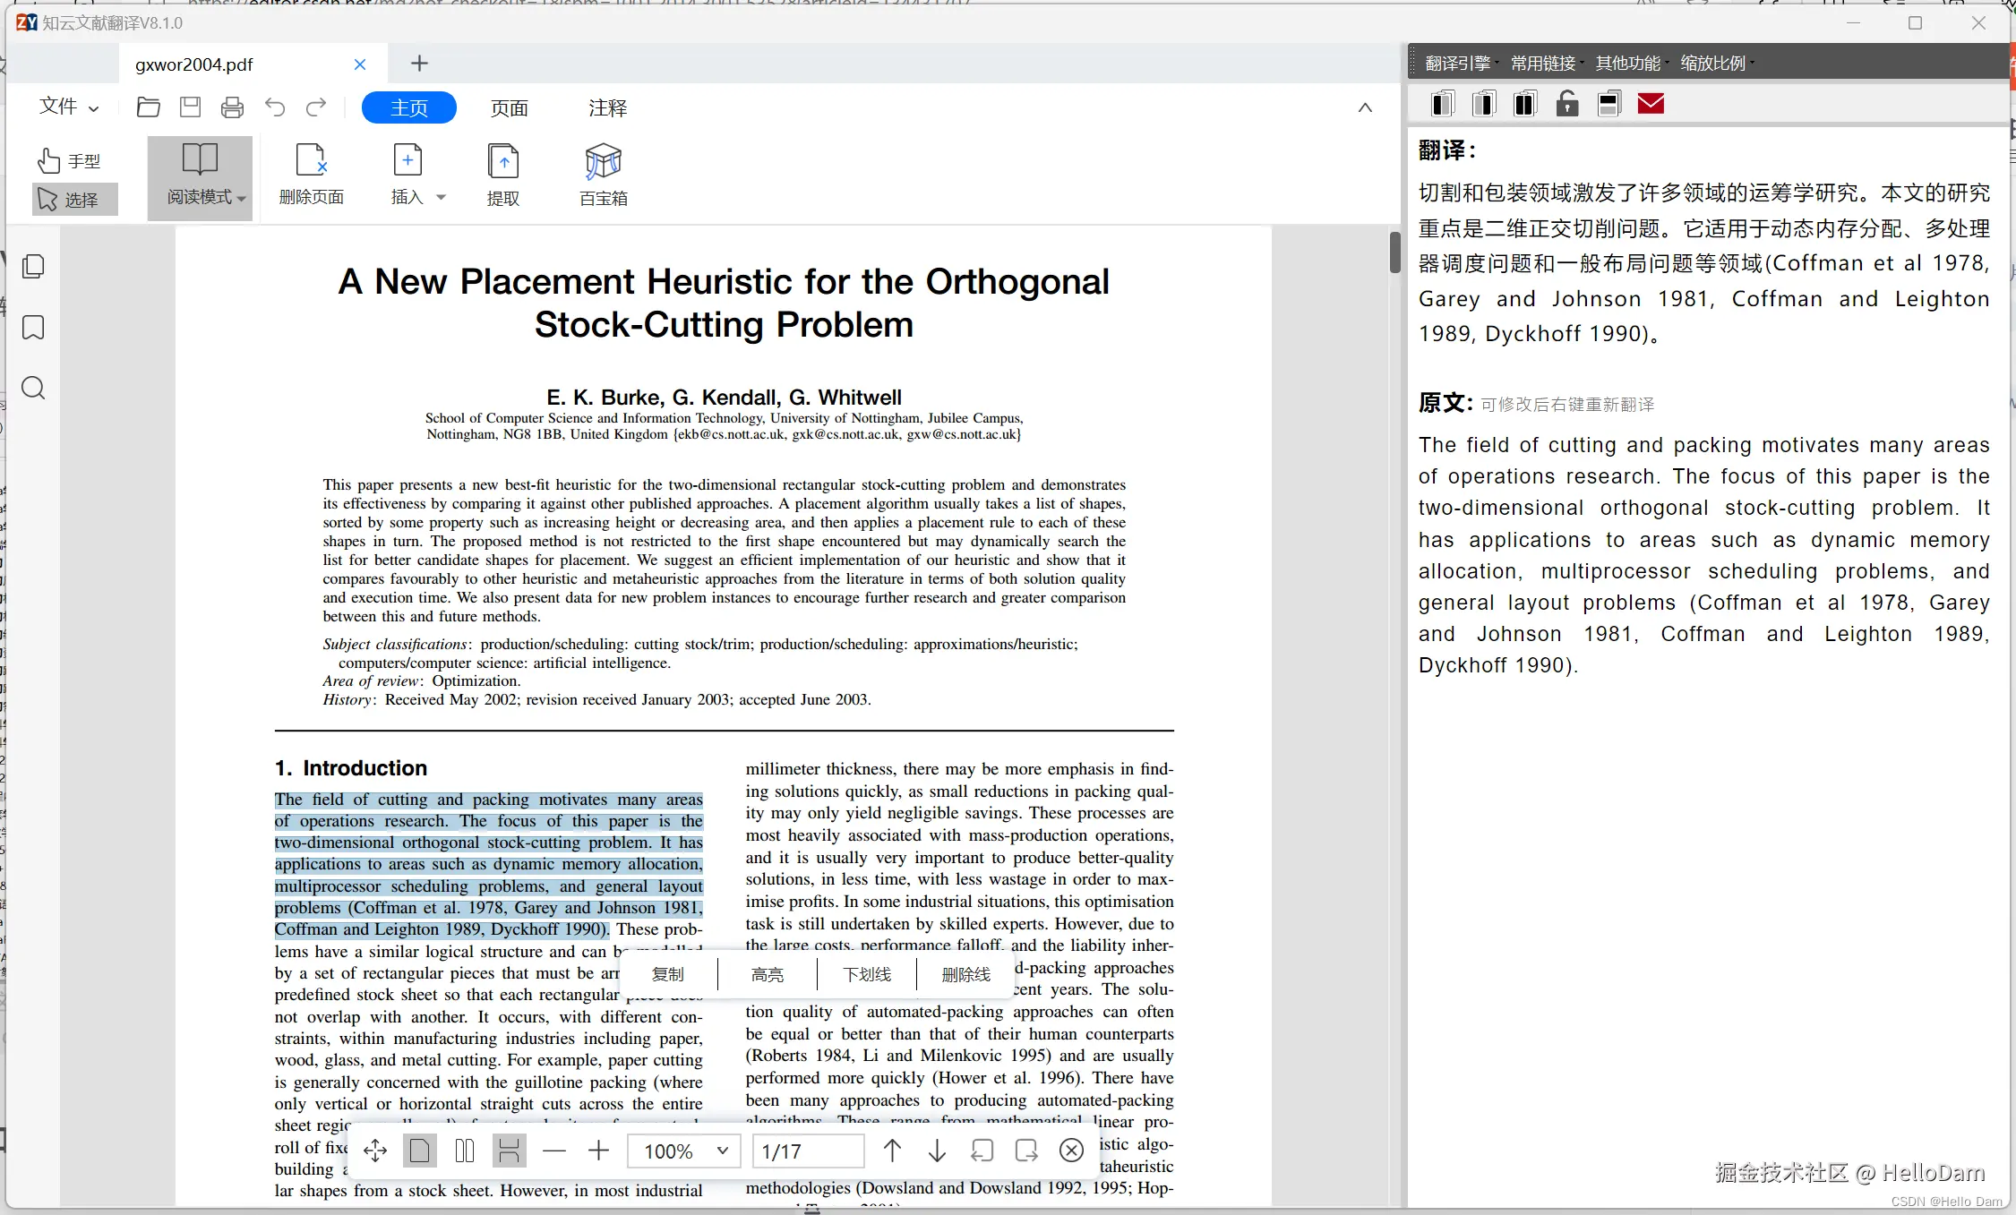Click 复制 to copy selected text
The image size is (2016, 1215).
(667, 974)
